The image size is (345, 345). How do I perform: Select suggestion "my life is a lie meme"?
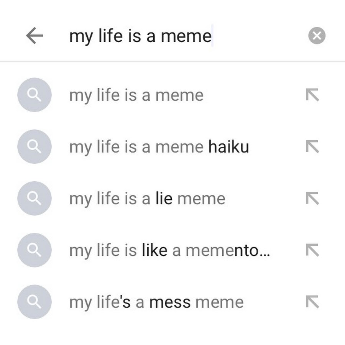(x=147, y=199)
